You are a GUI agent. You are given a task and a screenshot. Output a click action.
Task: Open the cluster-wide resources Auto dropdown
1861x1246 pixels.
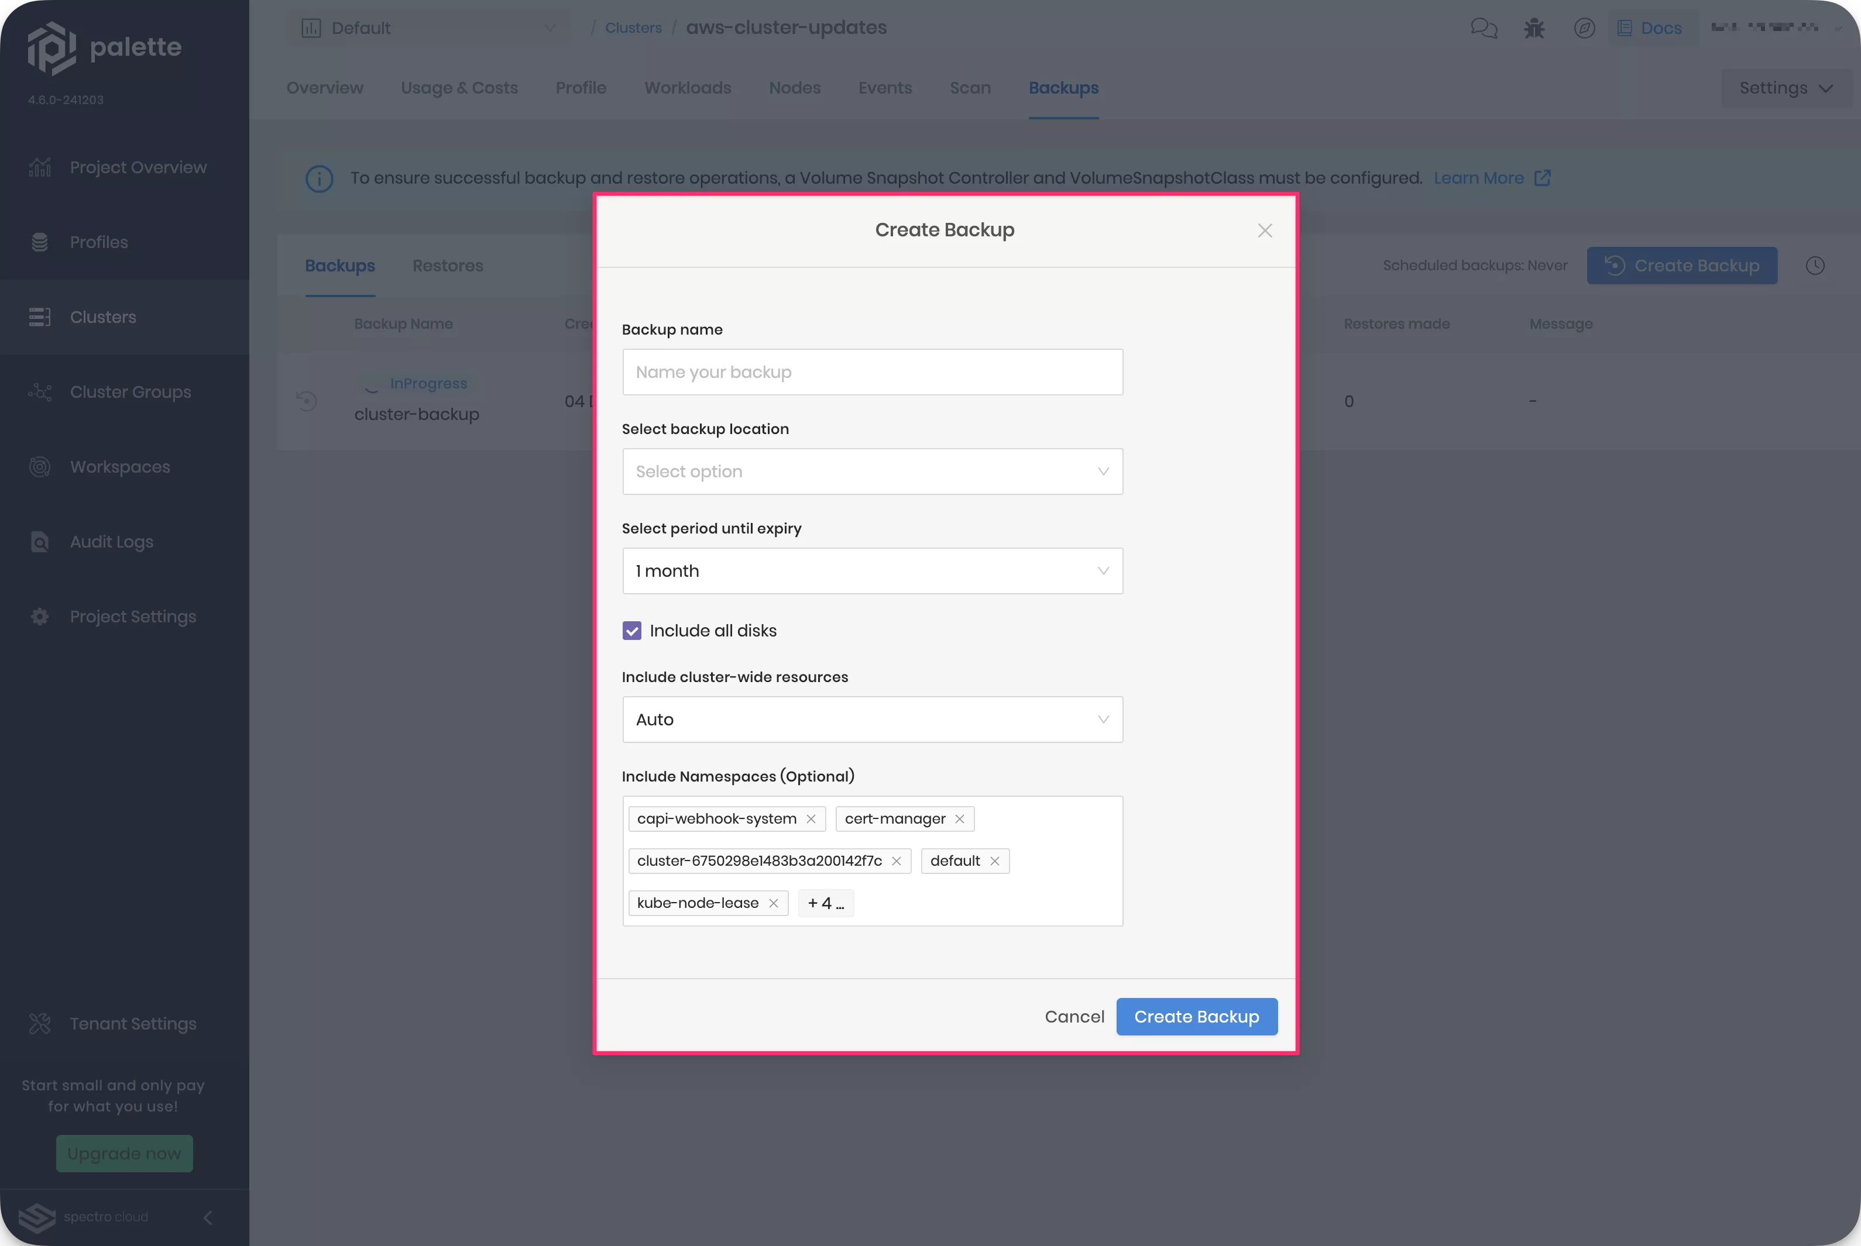point(872,719)
